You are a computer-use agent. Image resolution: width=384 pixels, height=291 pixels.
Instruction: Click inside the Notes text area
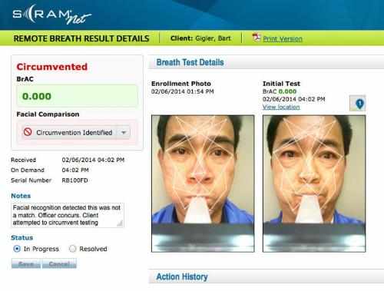(x=68, y=215)
